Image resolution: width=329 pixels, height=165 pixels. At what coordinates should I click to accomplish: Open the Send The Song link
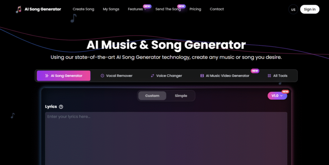tap(168, 9)
